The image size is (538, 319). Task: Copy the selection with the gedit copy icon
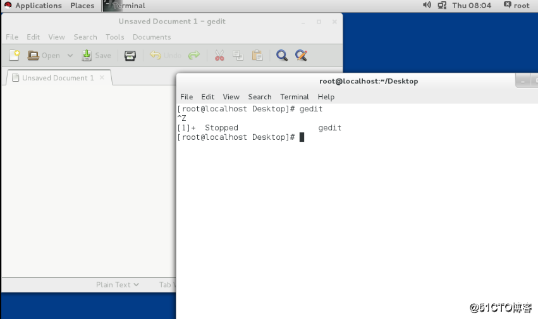click(238, 55)
